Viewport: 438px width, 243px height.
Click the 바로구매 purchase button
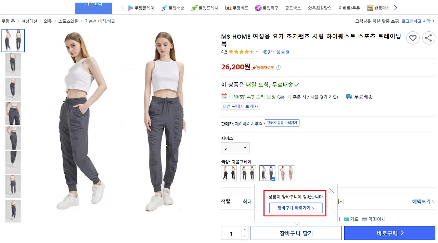(x=390, y=233)
